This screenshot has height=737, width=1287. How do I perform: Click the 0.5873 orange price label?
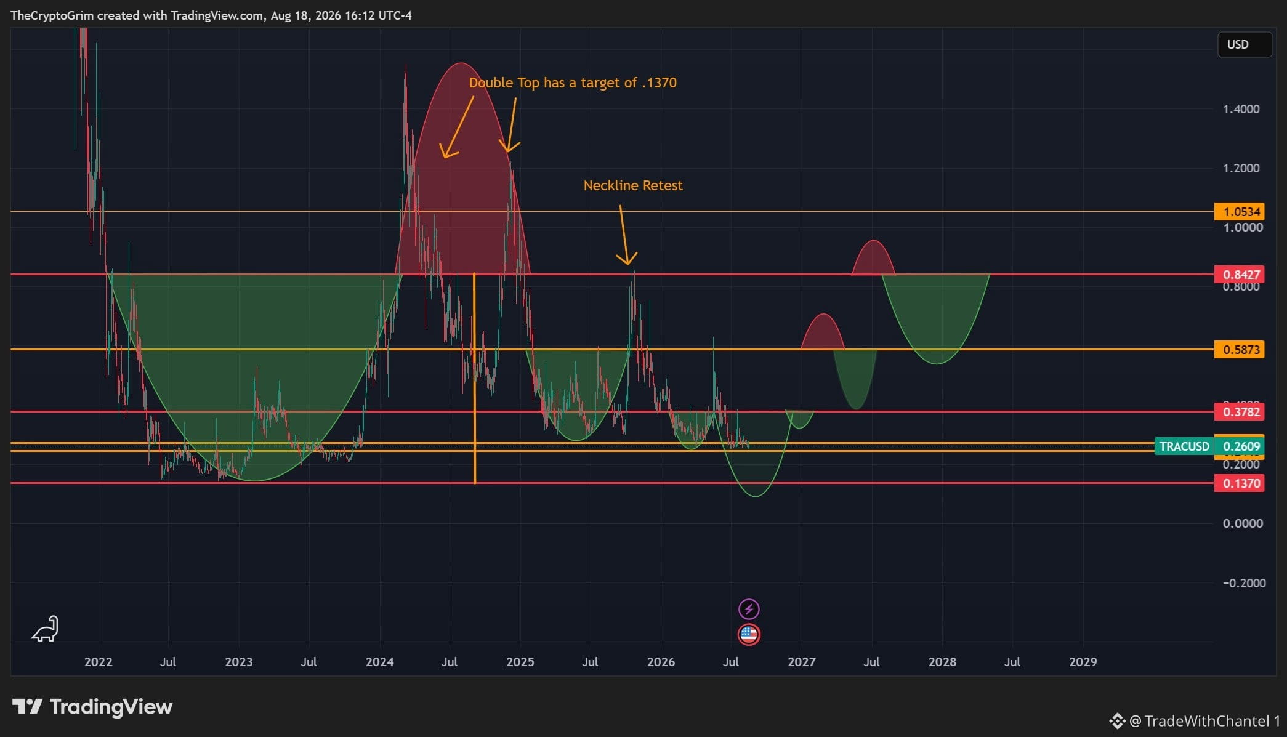1240,350
